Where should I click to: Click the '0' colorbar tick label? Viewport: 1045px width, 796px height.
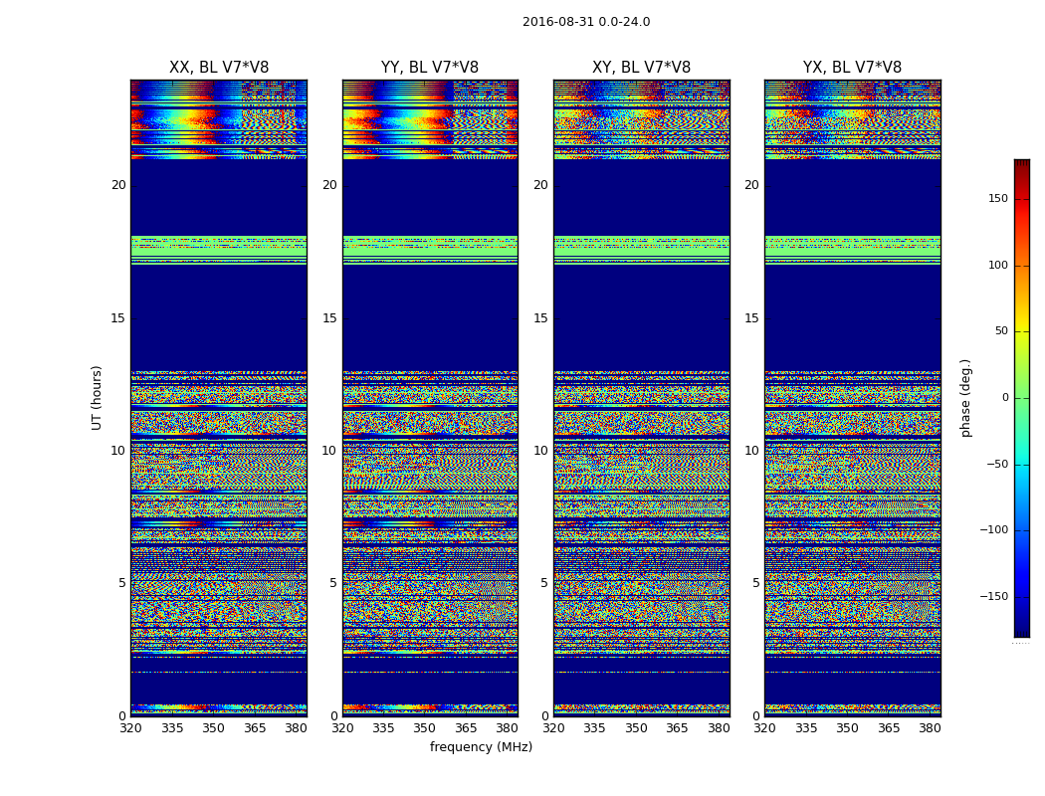point(1005,398)
